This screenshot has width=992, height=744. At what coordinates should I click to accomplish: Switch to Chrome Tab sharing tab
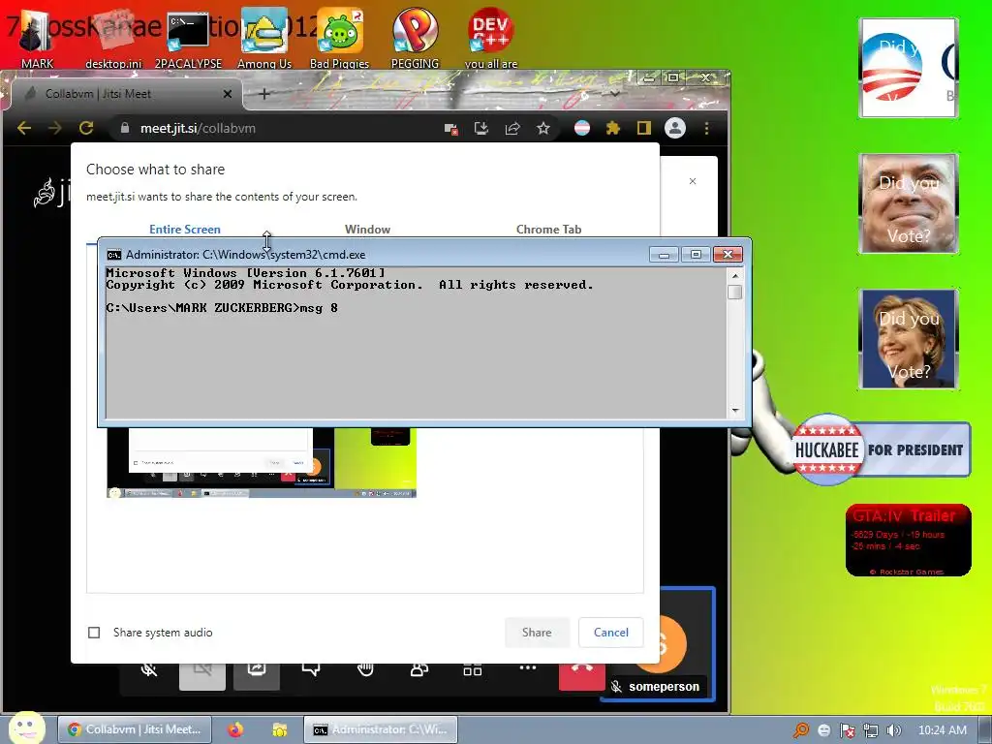click(548, 229)
